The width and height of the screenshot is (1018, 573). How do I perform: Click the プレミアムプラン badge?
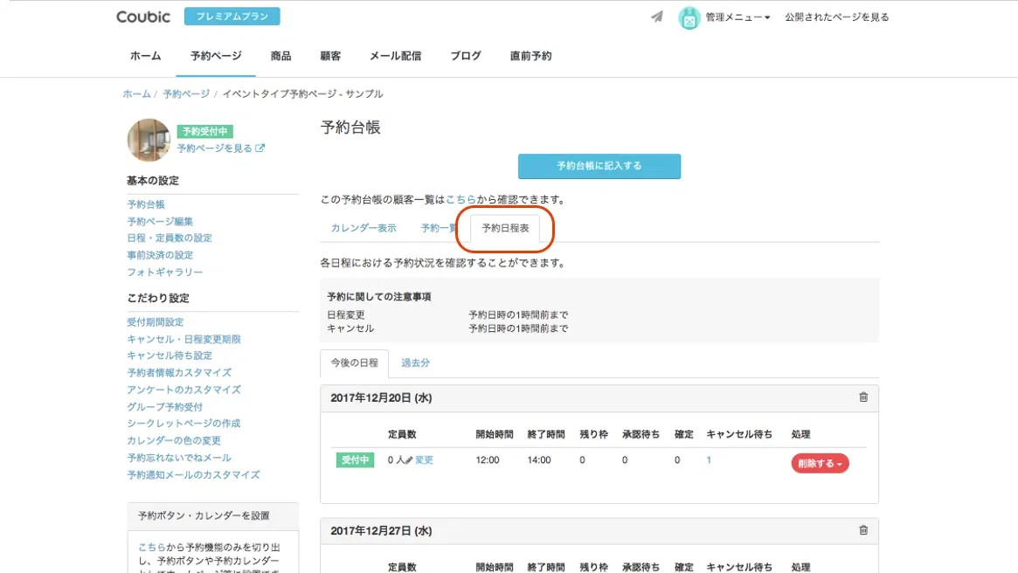(x=232, y=17)
